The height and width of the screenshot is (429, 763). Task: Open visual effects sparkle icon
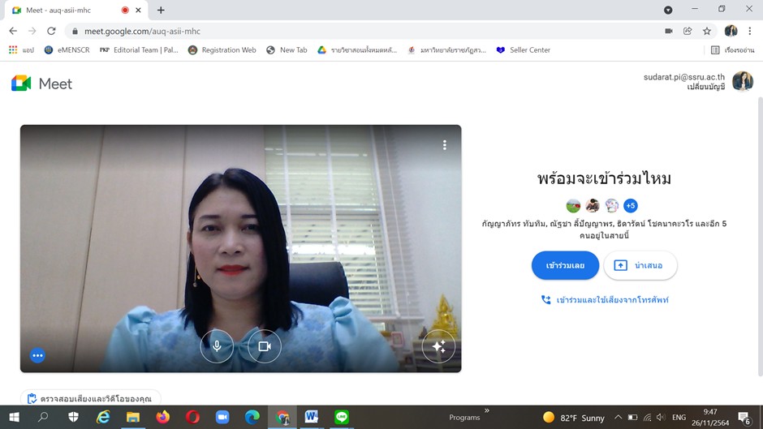coord(438,346)
